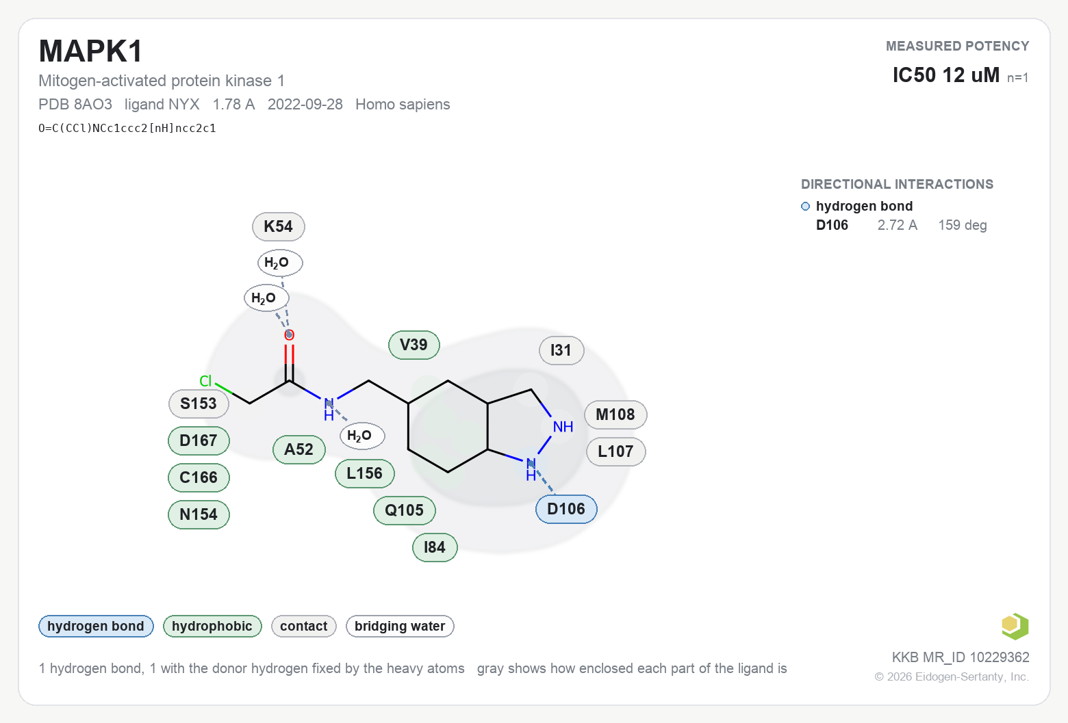Click the 2022-09-28 date text

(x=305, y=104)
